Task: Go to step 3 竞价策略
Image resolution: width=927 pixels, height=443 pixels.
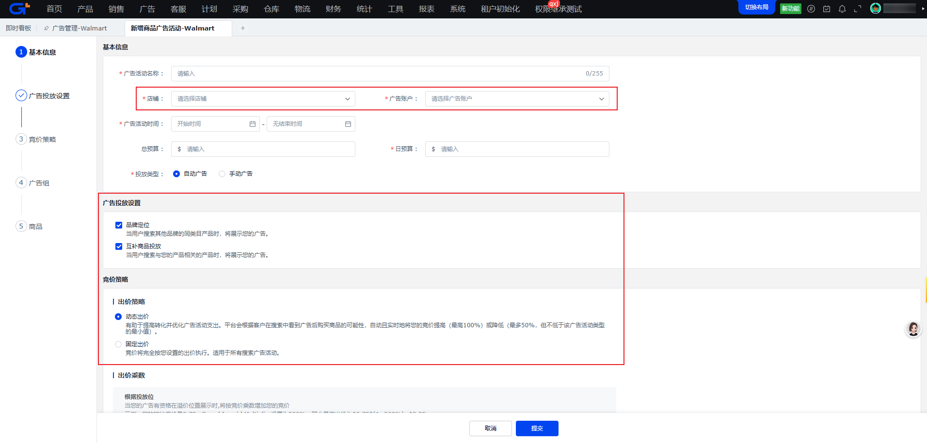Action: [36, 139]
